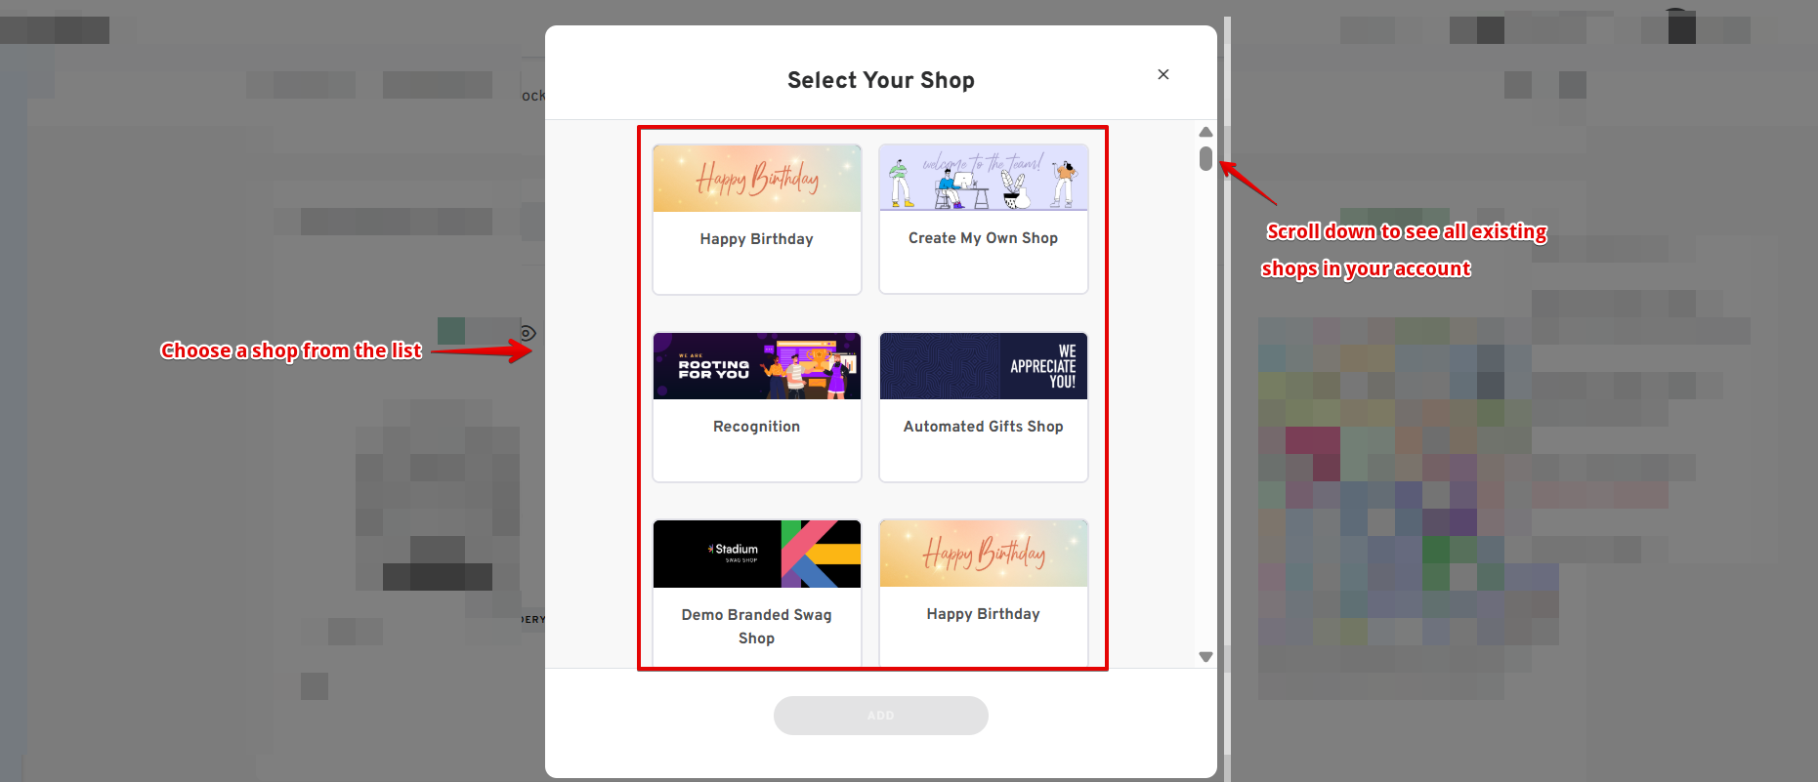The height and width of the screenshot is (782, 1818).
Task: Choose the top-row Happy Birthday banner image
Action: pos(756,179)
